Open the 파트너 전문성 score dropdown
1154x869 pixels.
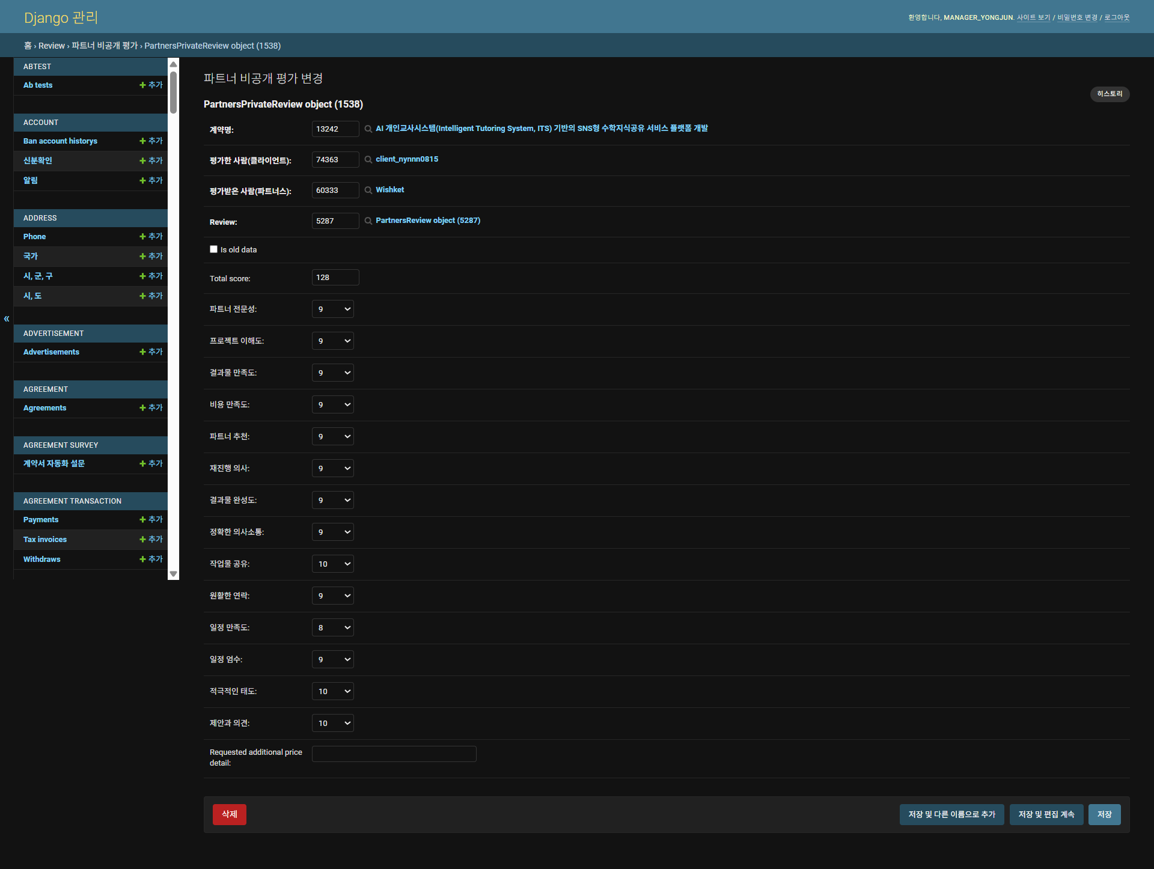tap(332, 309)
